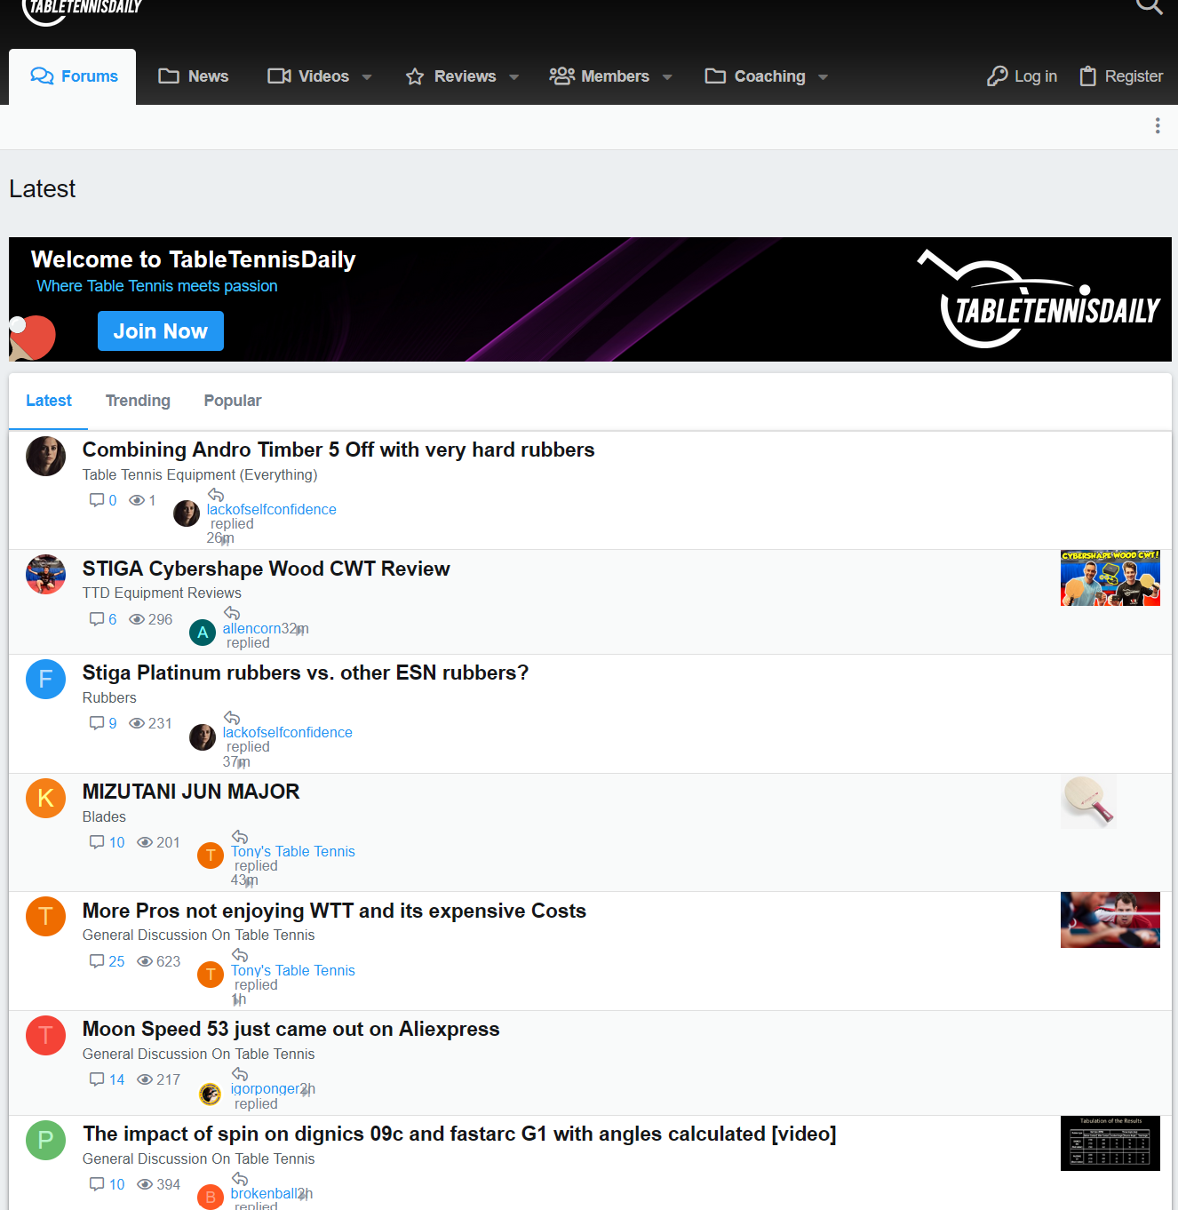The image size is (1178, 1210).
Task: Click the WTT thread player thumbnail
Action: tap(1110, 920)
